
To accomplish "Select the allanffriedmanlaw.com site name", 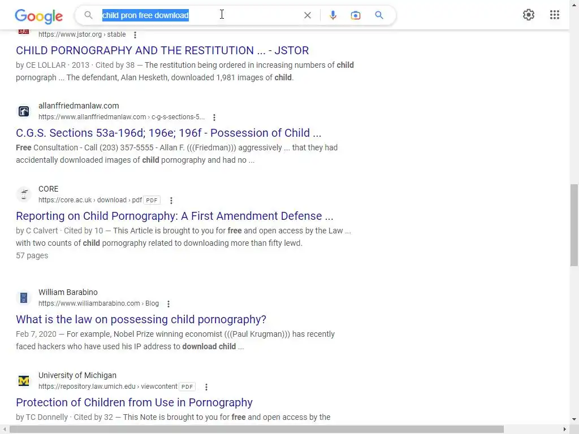I will [x=79, y=106].
